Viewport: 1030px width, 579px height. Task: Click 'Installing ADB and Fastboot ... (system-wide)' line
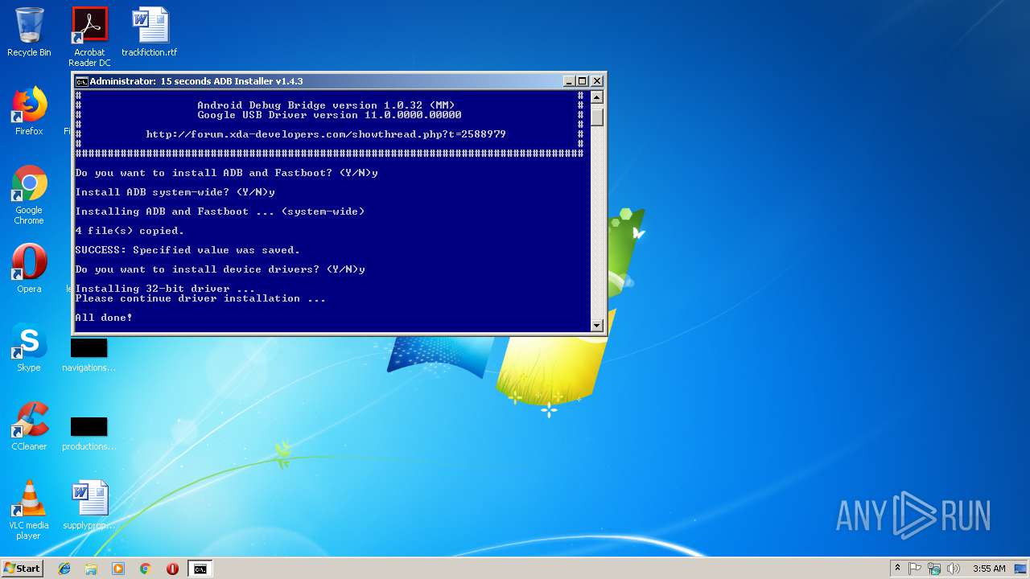tap(220, 211)
